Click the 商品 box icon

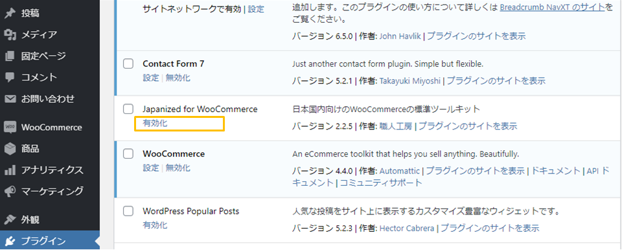tap(10, 149)
